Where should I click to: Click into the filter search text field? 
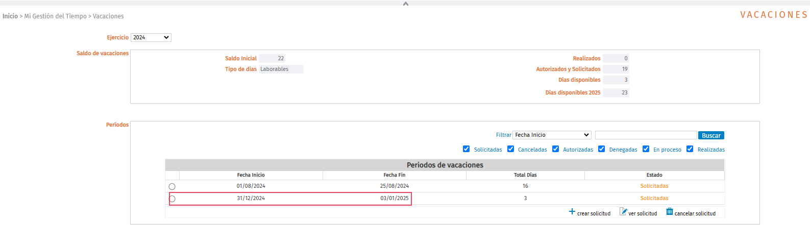pos(646,135)
